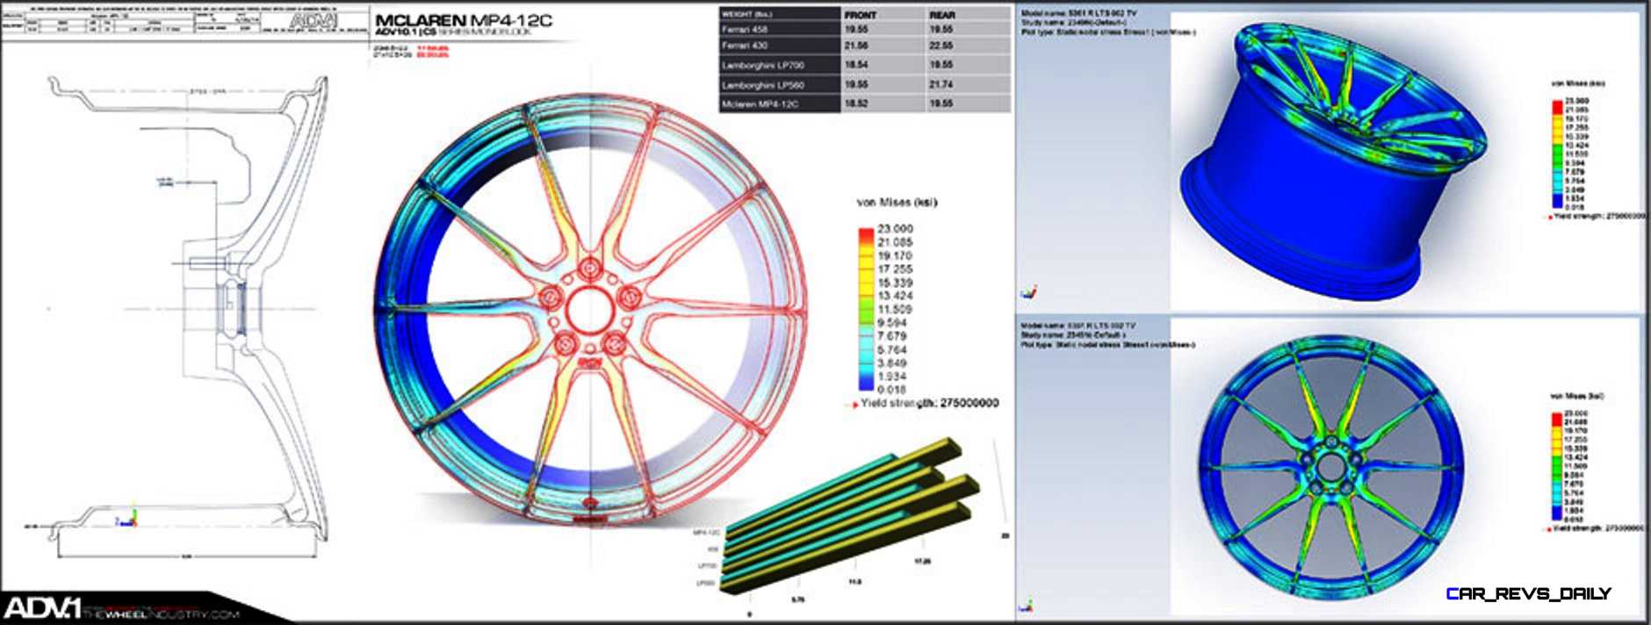The image size is (1651, 625).
Task: Click the 21.56 front weight cell
Action: pos(856,46)
